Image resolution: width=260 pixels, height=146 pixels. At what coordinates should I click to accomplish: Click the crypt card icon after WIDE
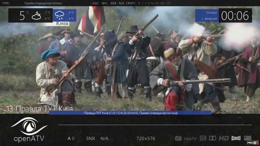[x=247, y=138]
